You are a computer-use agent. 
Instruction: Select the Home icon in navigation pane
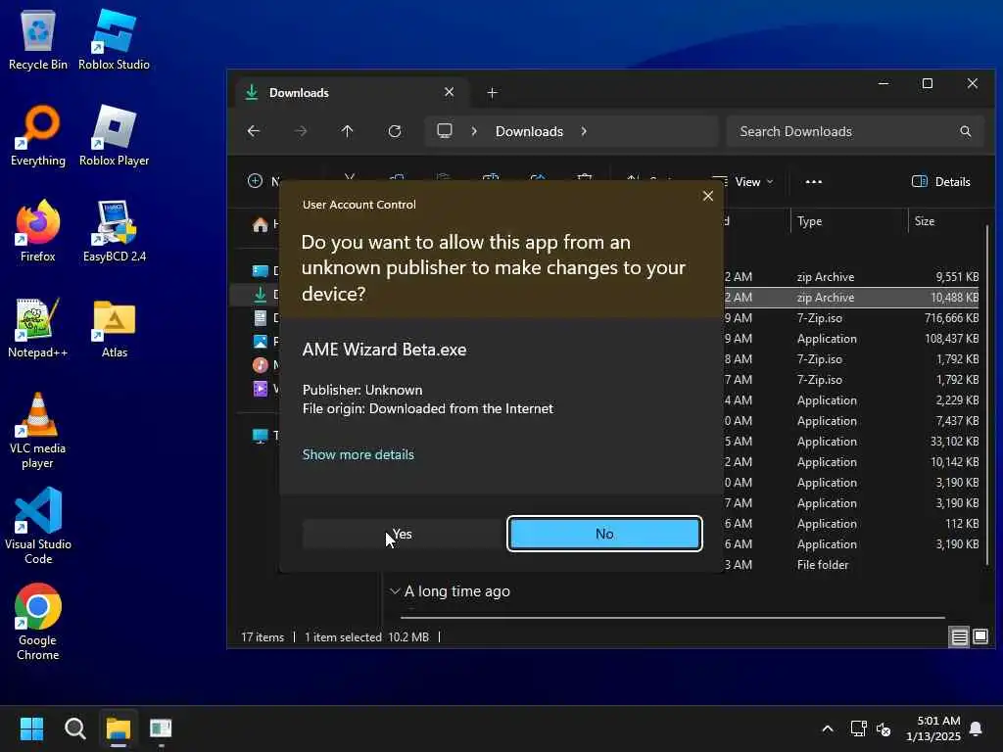261,224
